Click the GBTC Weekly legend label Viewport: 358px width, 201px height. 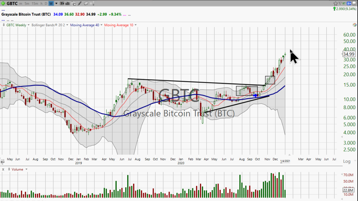click(x=16, y=25)
